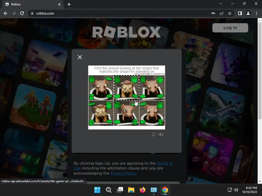Click the scrollbar down arrow
The width and height of the screenshot is (262, 196).
260,181
